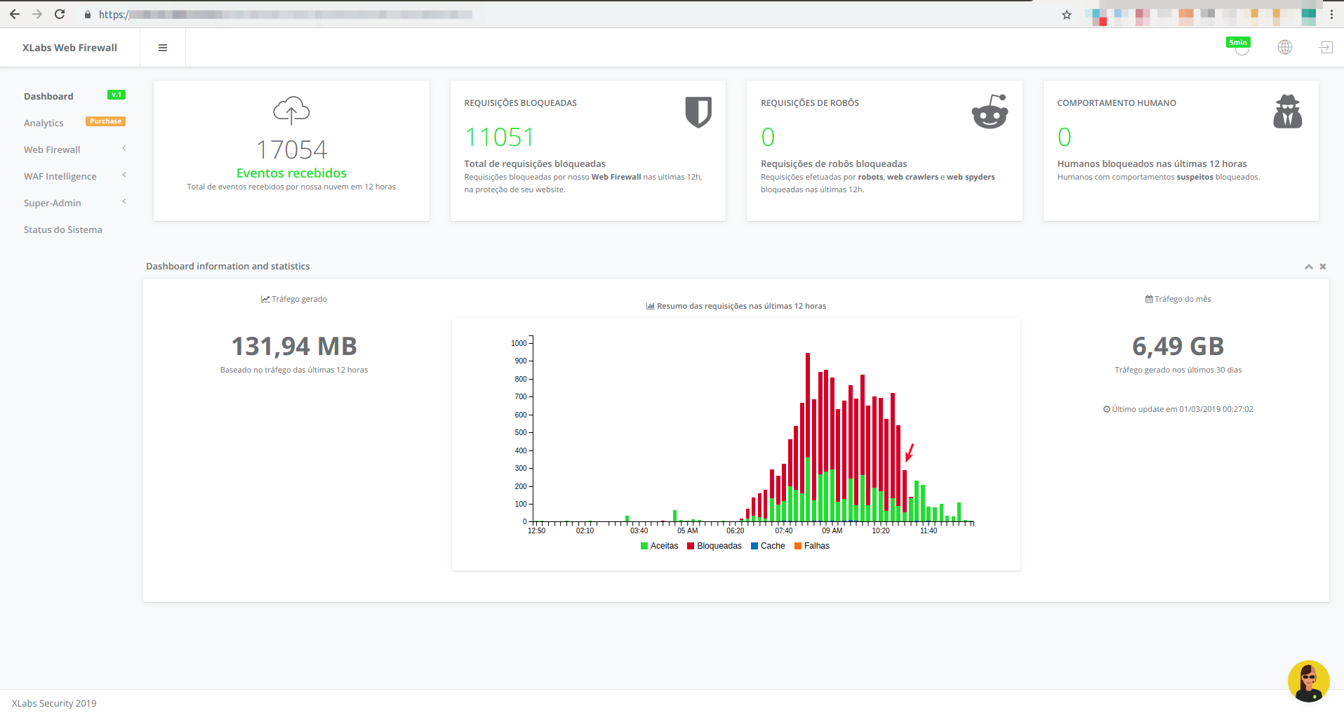Click the tallest red bar in chart

808,406
